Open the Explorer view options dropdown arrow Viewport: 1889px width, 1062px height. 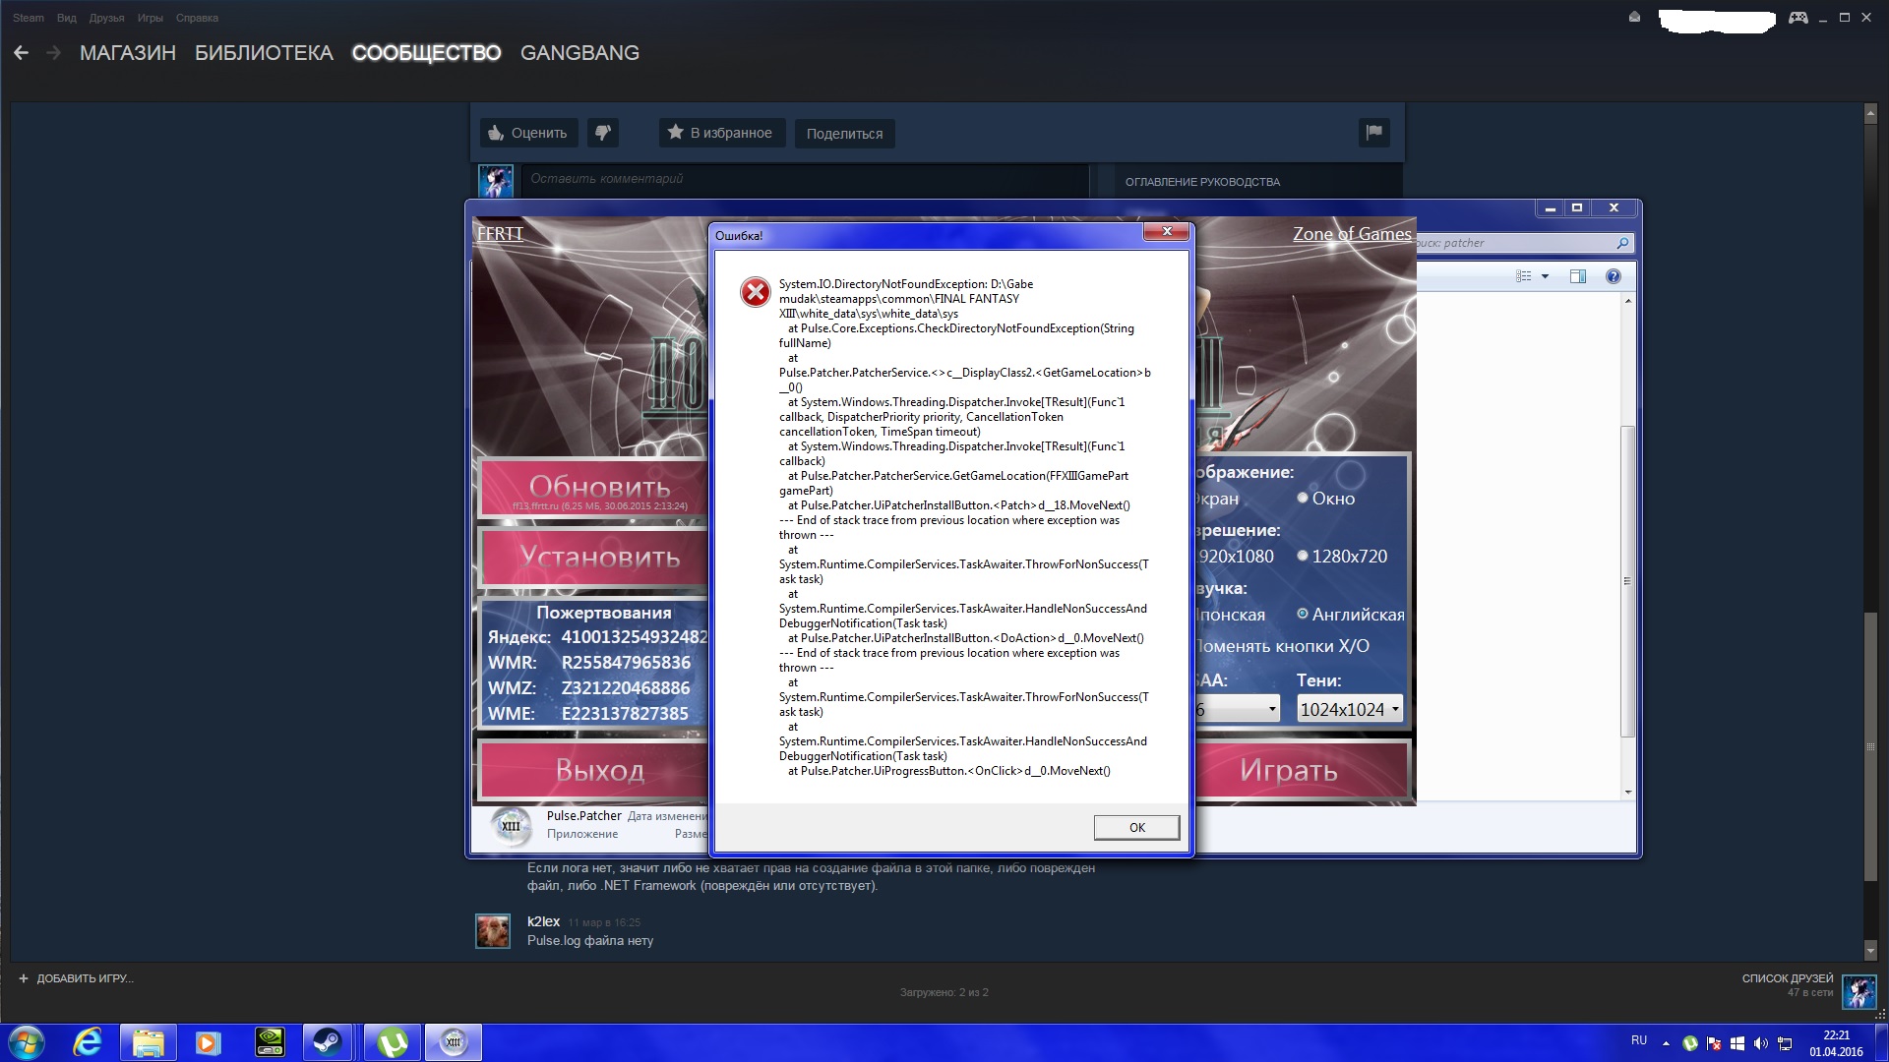[x=1545, y=276]
